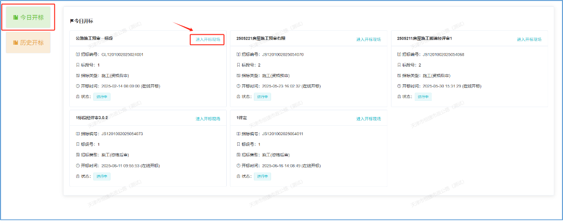
Task: Select the card title 2505221房屋施工预审有限
Action: tap(261, 38)
